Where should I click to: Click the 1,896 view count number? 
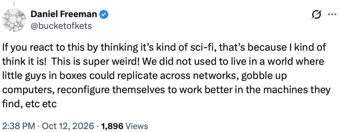point(112,126)
